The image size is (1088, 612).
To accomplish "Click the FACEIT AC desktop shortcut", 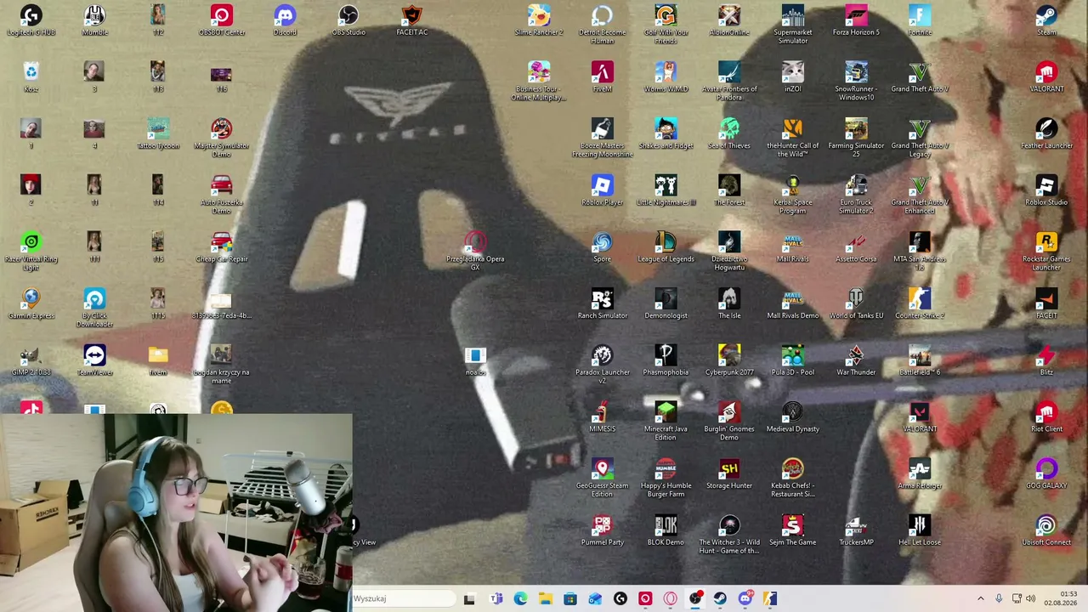I will click(411, 20).
